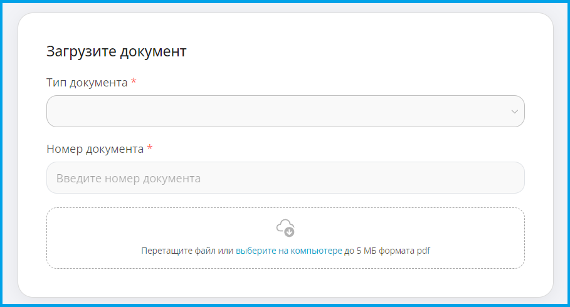Click the Номер документа label
Screen dimensions: 570x307
[x=95, y=149]
